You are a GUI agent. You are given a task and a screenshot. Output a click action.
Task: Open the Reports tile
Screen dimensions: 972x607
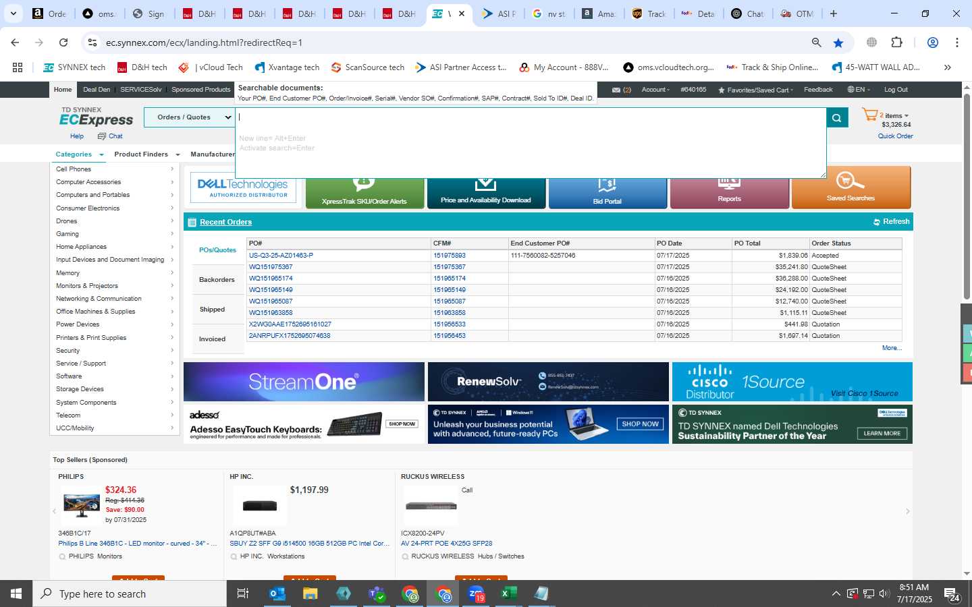point(729,194)
